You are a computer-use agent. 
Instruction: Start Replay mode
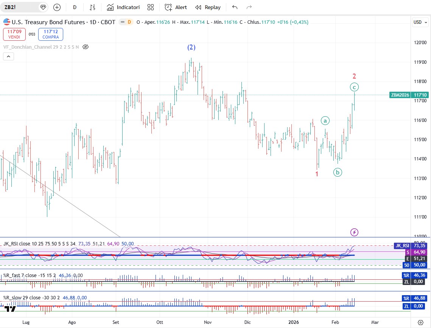click(x=208, y=7)
